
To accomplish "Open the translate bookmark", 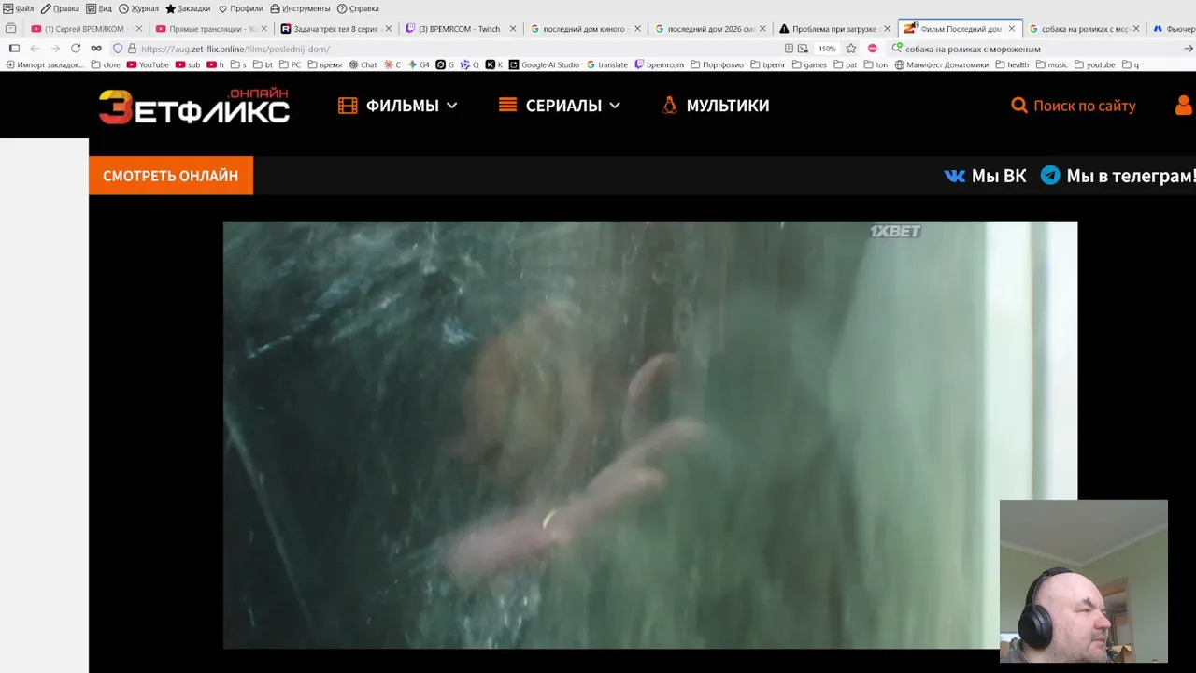I will 607,65.
